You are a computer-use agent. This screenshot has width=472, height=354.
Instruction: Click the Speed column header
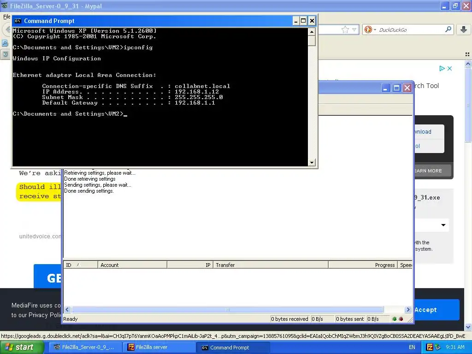(x=405, y=265)
